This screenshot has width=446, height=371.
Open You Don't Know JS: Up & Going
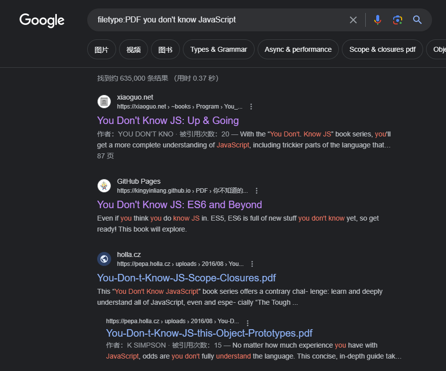pyautogui.click(x=168, y=121)
